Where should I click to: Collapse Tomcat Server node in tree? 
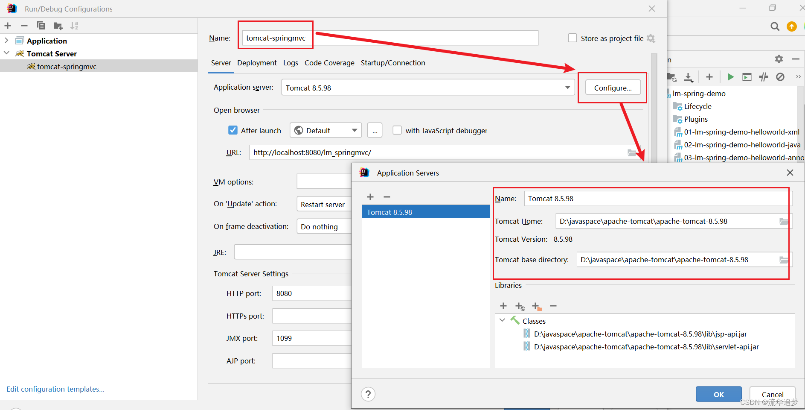pyautogui.click(x=6, y=53)
